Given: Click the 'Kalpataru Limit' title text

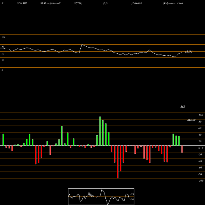Looking at the screenshot, I should (x=173, y=3).
